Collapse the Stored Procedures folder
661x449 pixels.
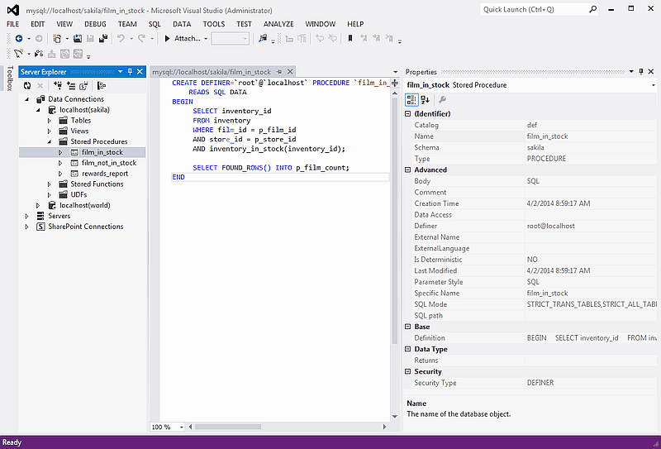click(50, 141)
